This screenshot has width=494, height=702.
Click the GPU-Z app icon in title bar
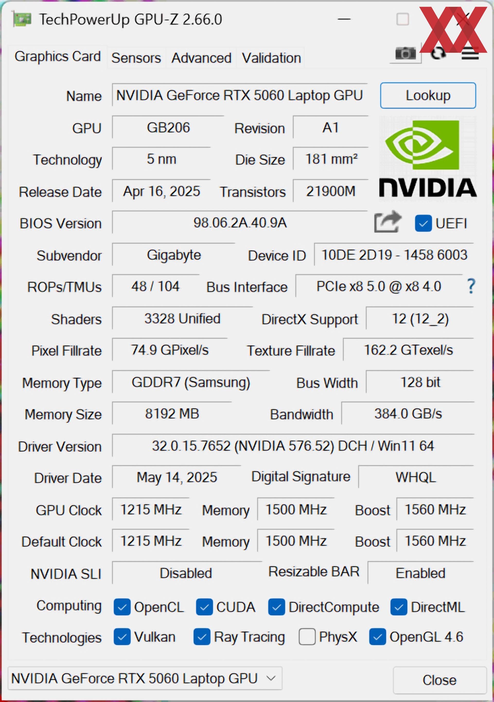(x=22, y=20)
